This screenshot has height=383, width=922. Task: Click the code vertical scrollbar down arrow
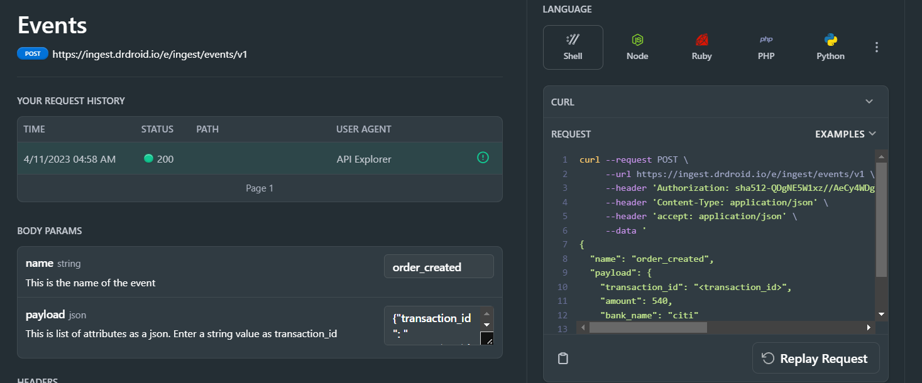[x=881, y=313]
